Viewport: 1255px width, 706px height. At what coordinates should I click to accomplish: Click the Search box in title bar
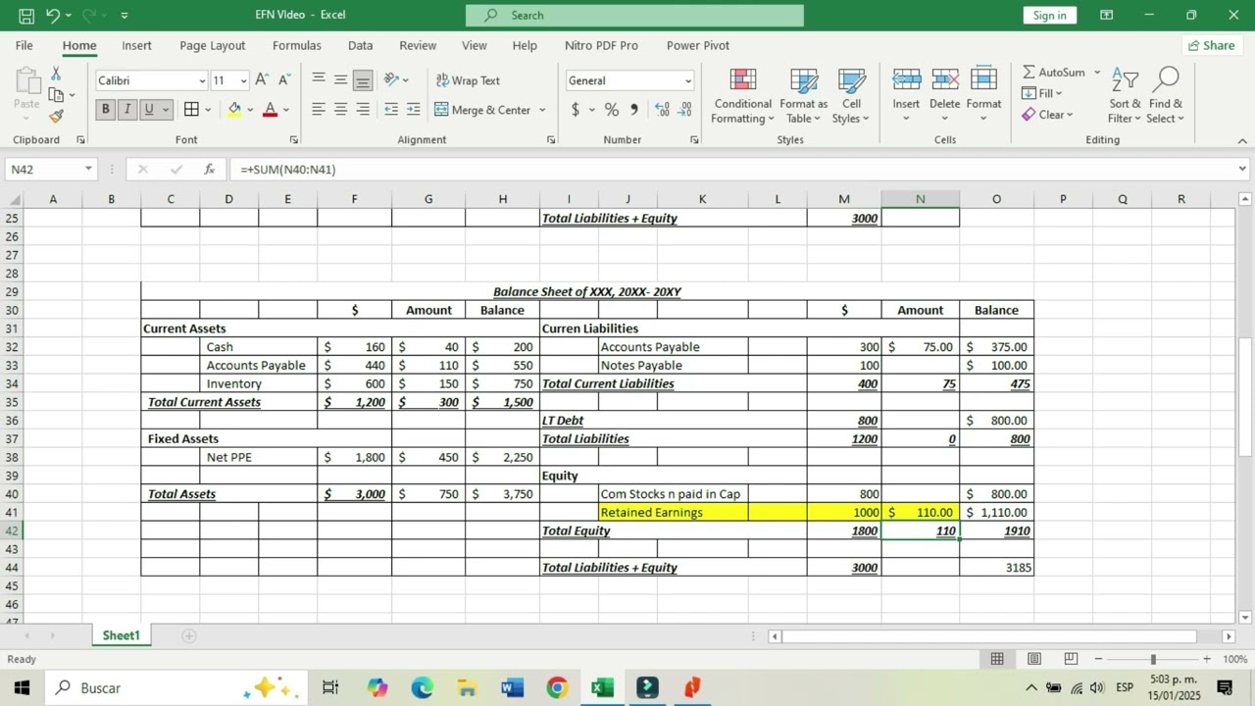(634, 15)
